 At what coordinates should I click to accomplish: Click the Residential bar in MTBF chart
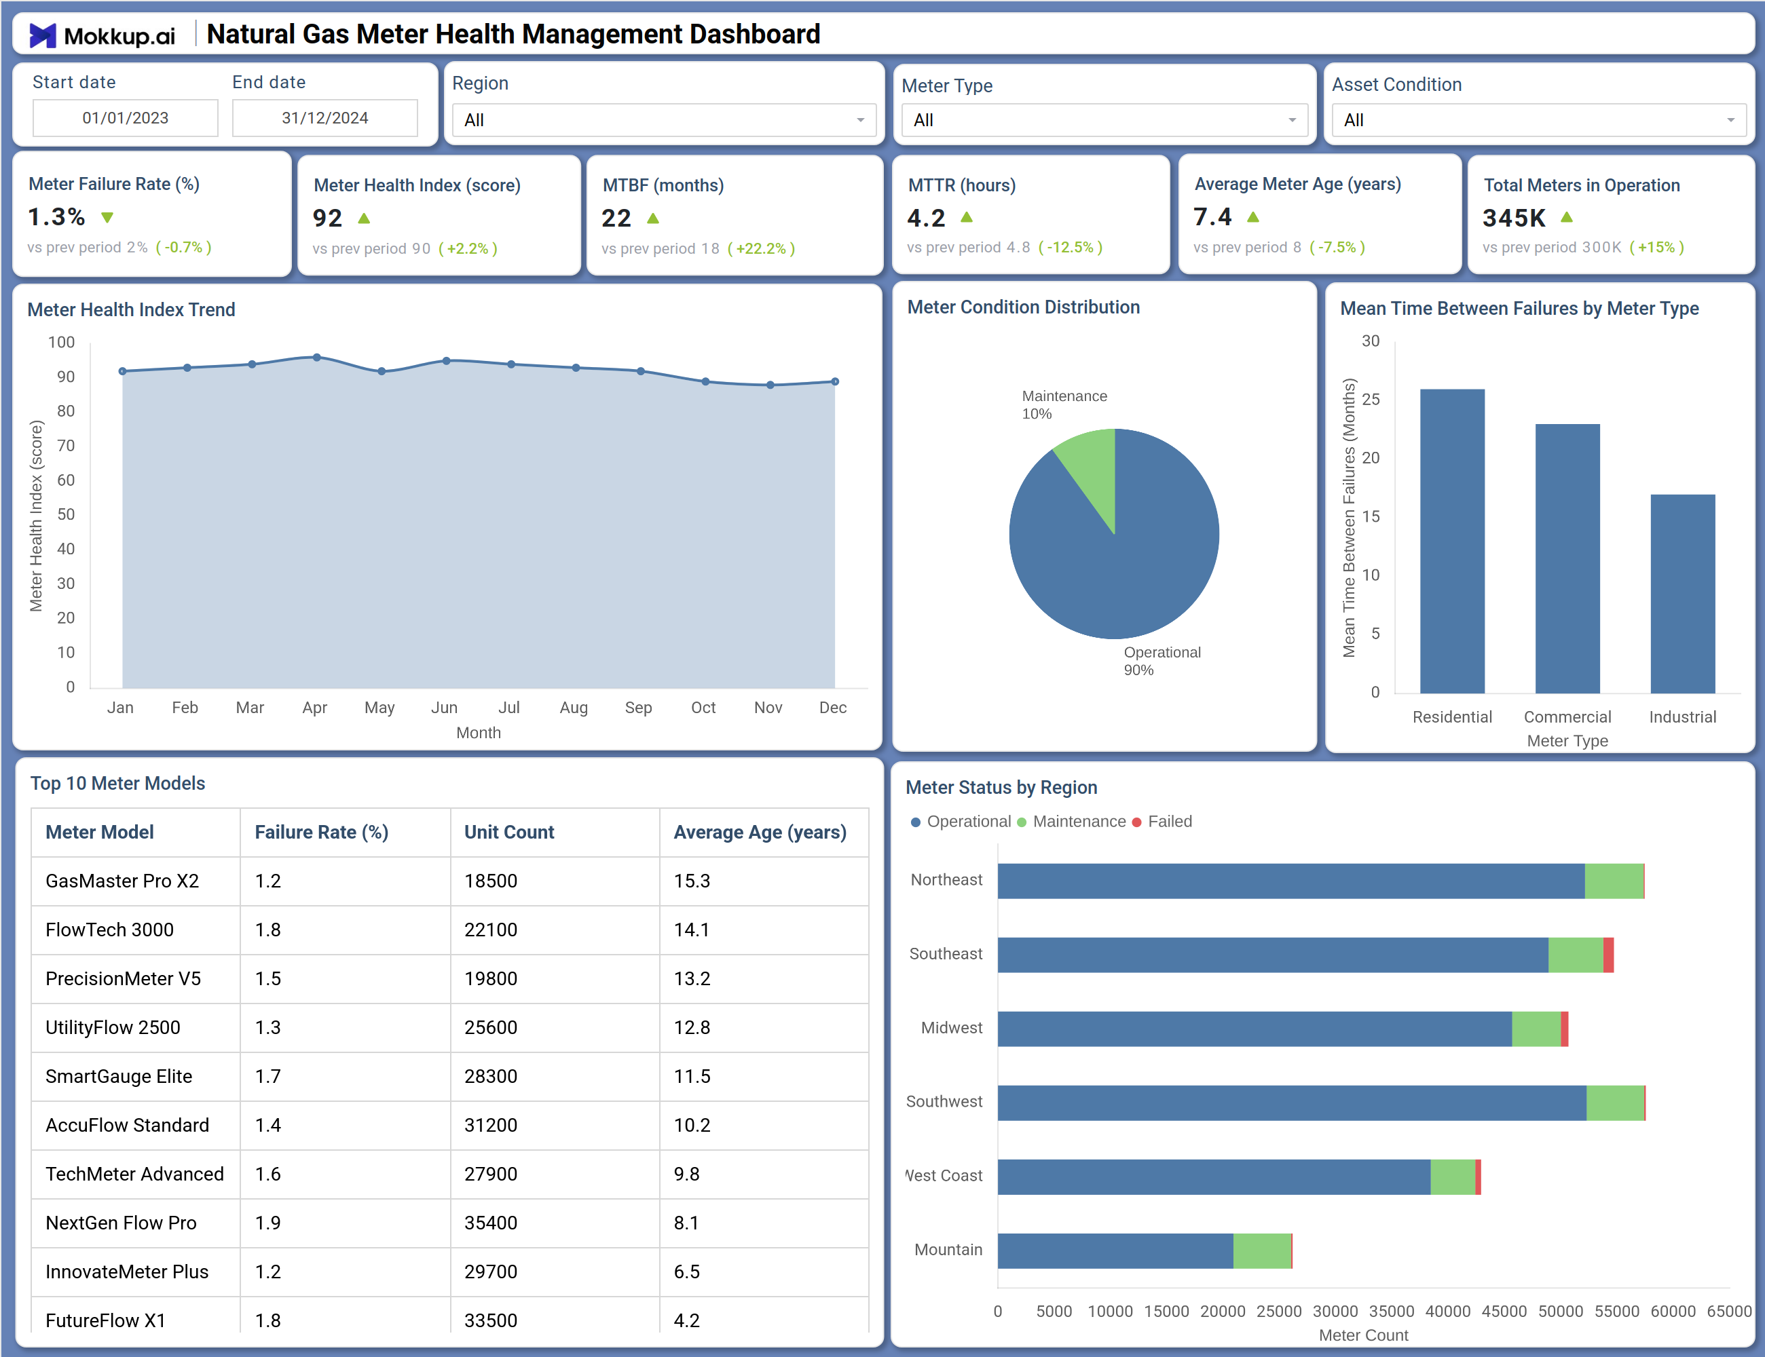(x=1452, y=541)
